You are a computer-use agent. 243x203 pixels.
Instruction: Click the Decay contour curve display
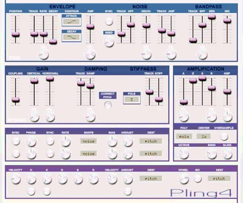71,37
